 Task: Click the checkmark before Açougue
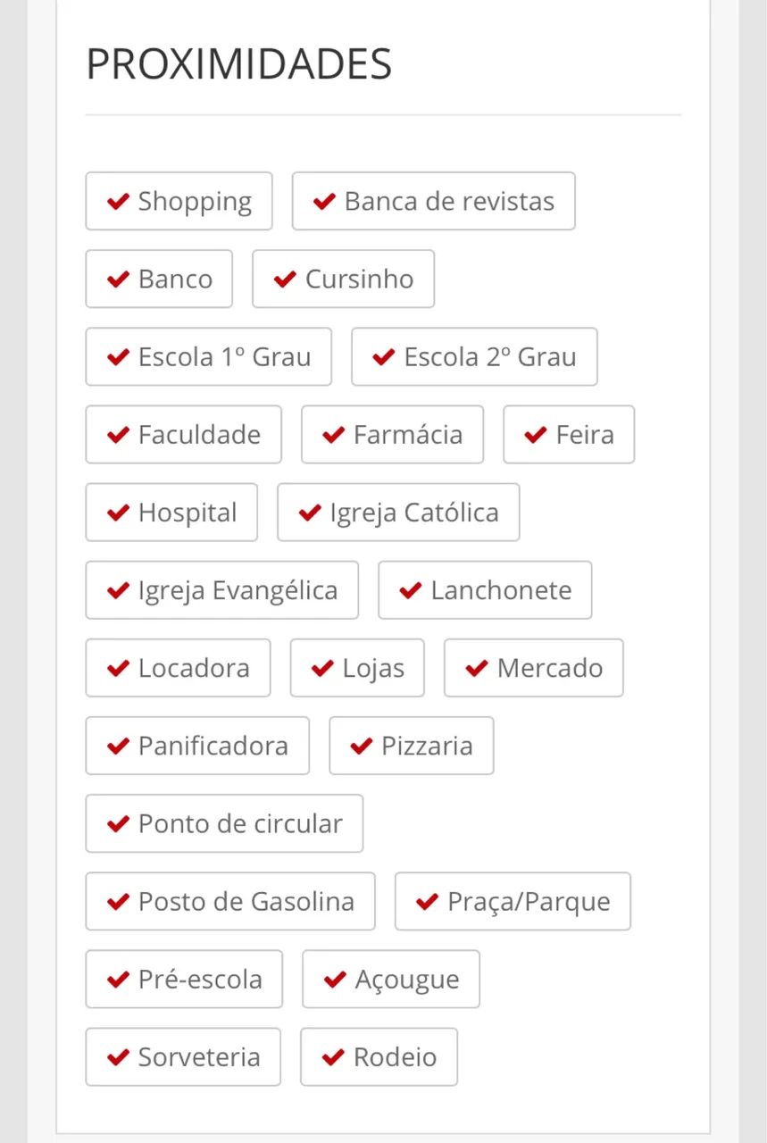pos(334,980)
